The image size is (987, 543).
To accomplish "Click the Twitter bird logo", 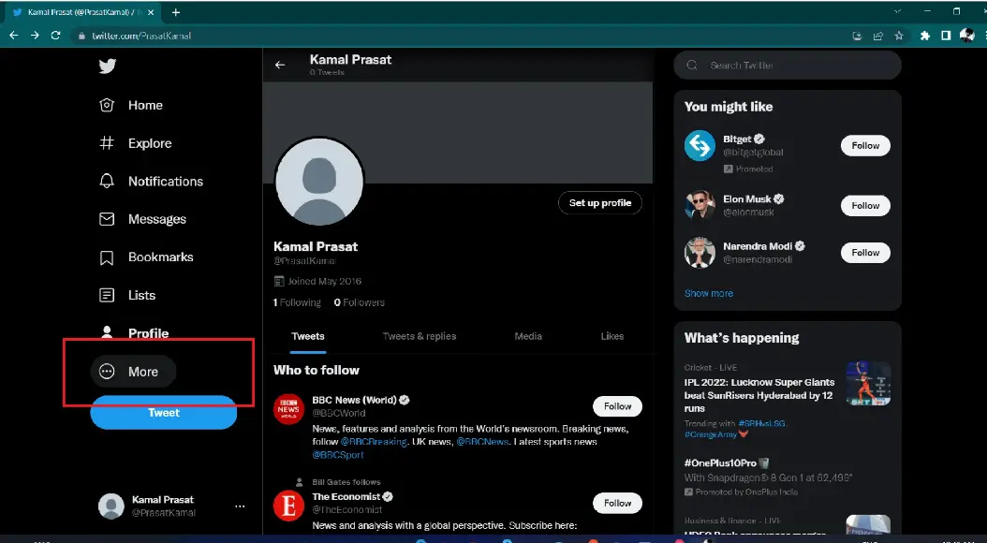I will tap(108, 66).
